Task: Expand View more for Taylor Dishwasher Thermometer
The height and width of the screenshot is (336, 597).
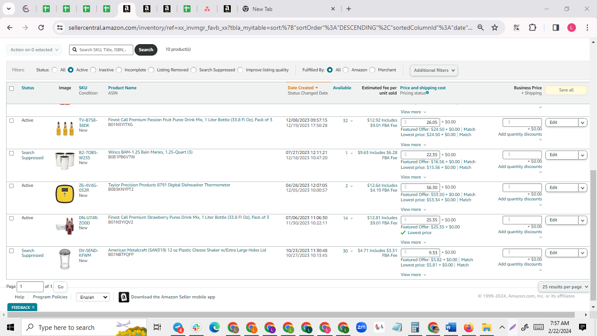Action: click(x=413, y=210)
